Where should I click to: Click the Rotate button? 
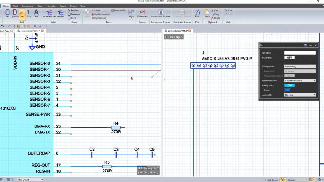click(x=96, y=10)
